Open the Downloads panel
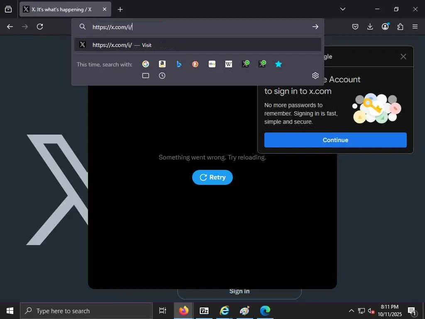 point(370,27)
